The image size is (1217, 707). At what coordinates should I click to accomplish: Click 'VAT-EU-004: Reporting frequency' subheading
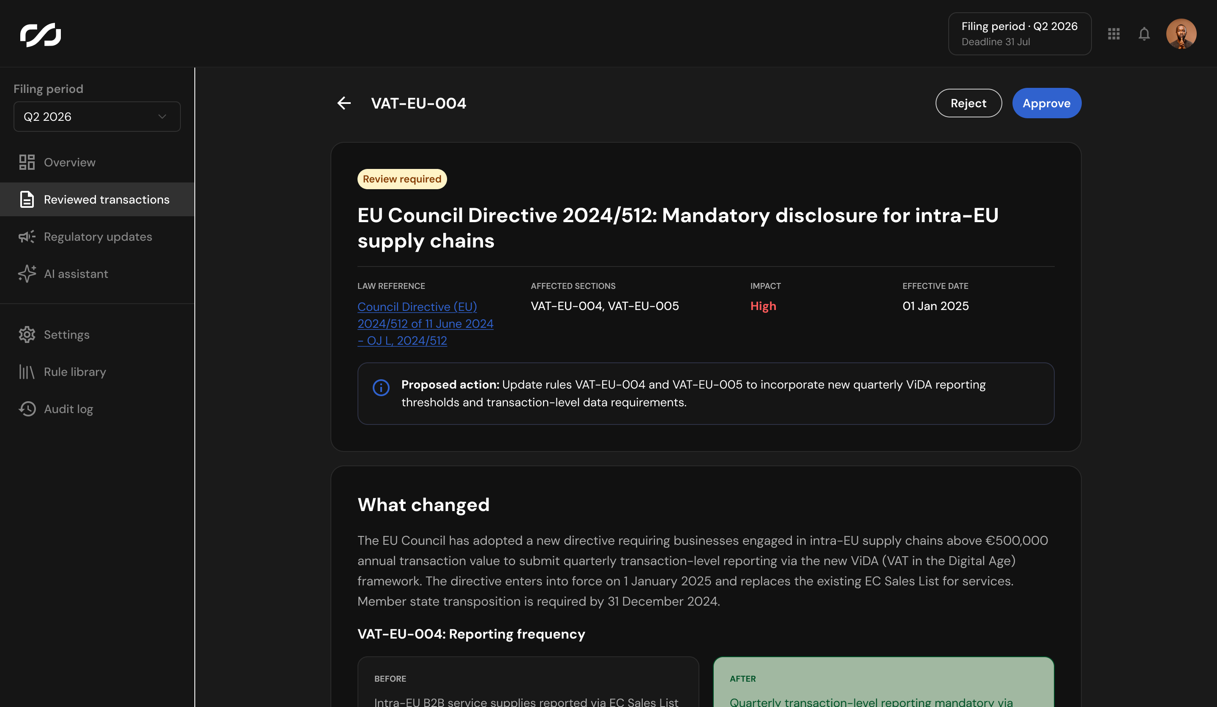471,634
